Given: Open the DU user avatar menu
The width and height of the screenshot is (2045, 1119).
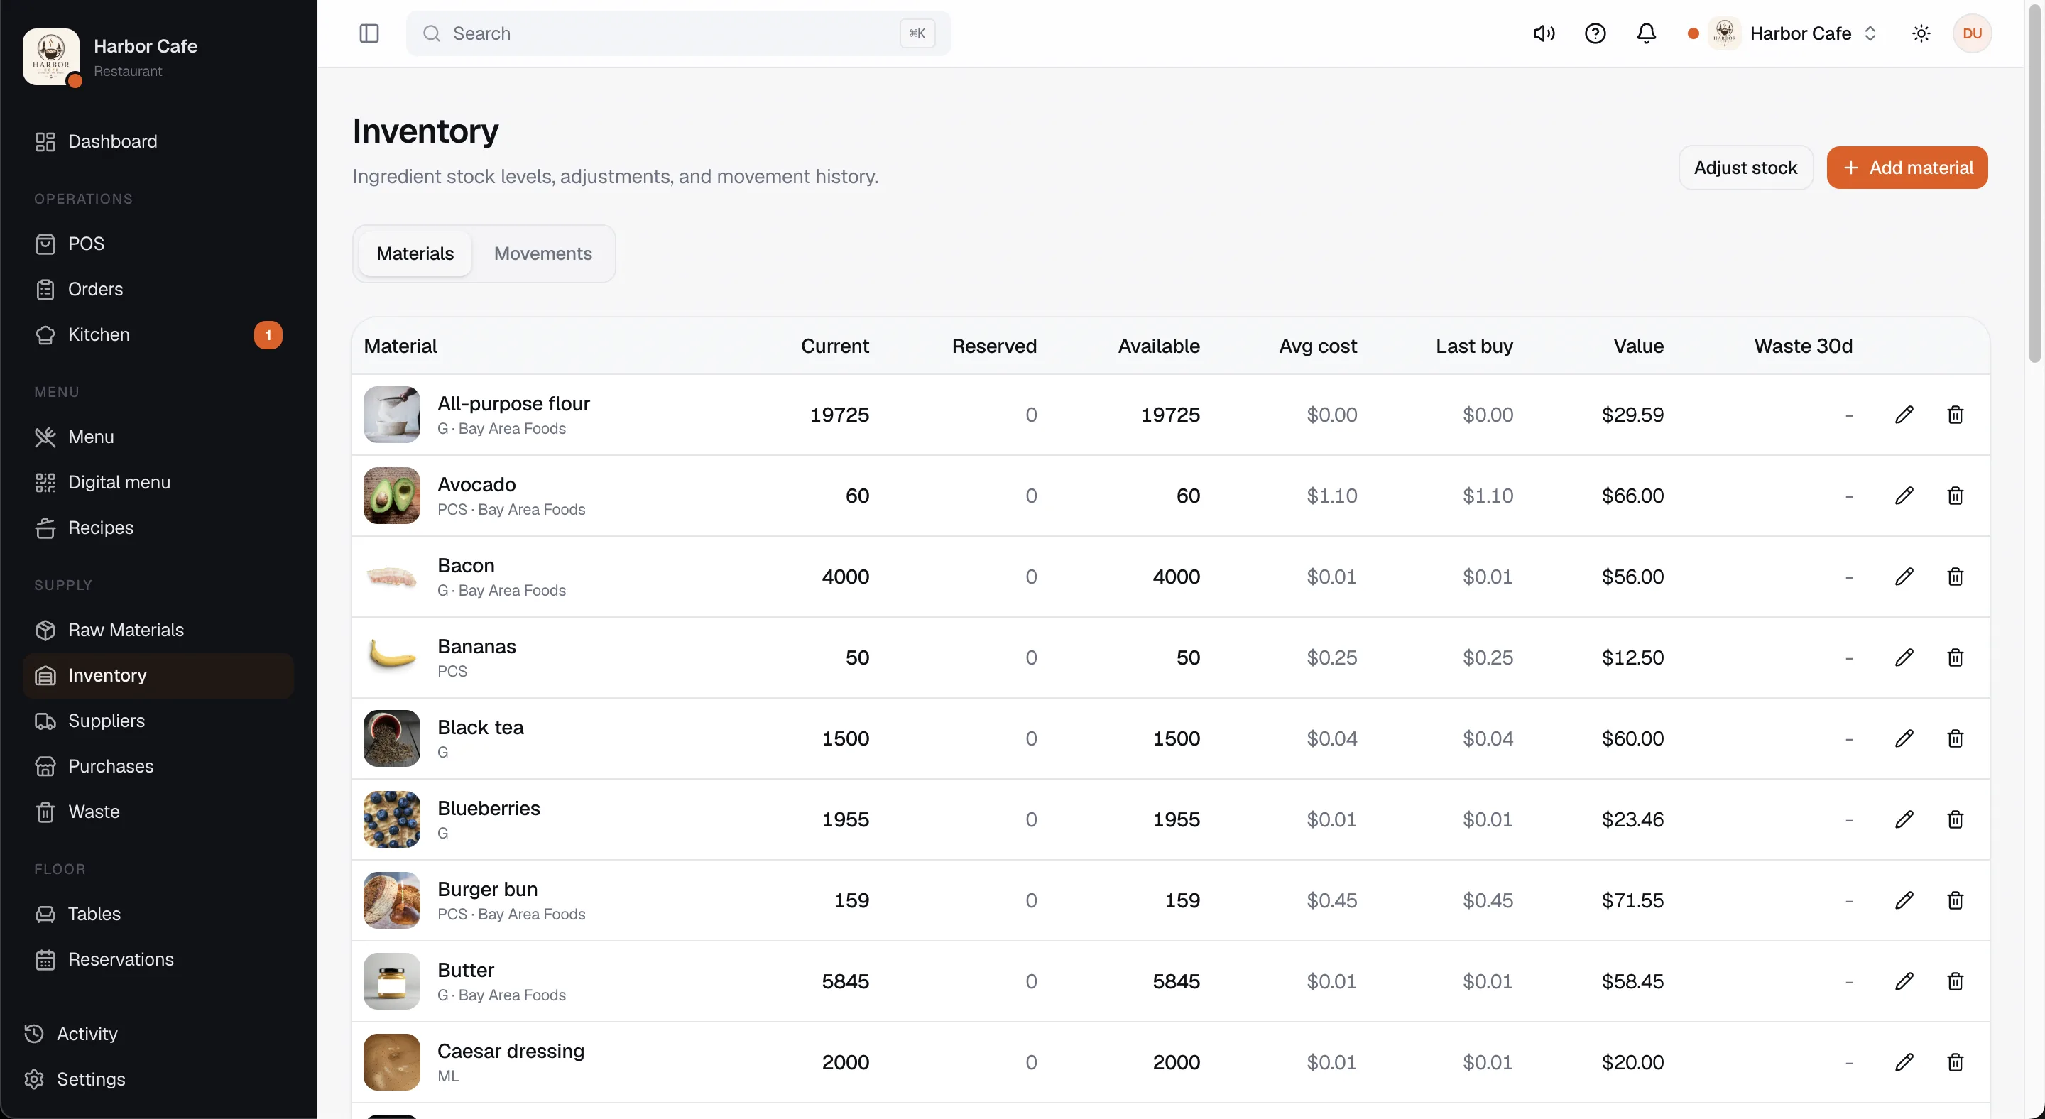Looking at the screenshot, I should pyautogui.click(x=1972, y=33).
